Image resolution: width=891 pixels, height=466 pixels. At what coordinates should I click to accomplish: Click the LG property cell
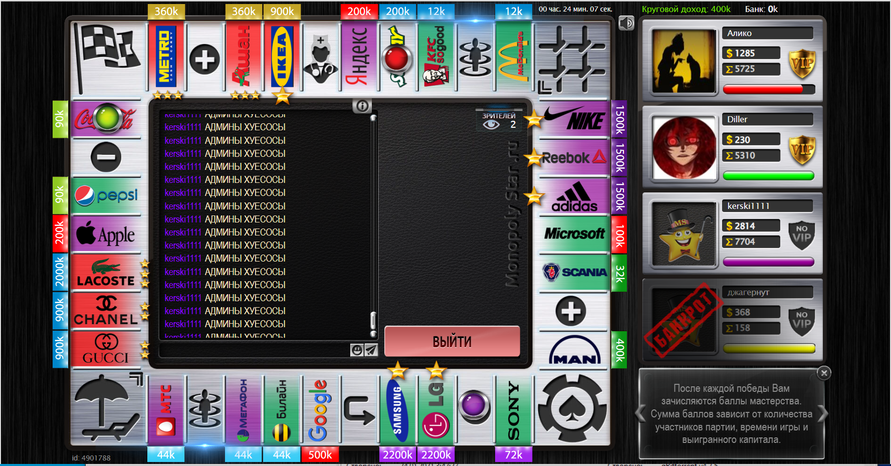coord(436,409)
